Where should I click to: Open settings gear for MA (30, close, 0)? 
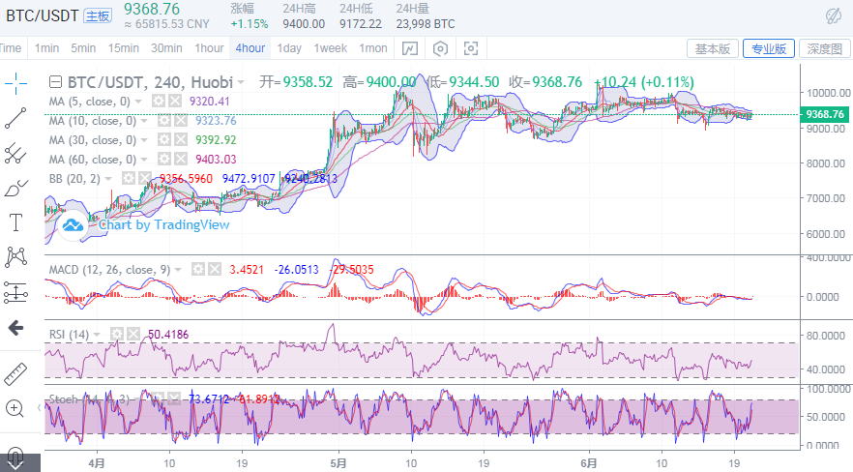point(164,140)
